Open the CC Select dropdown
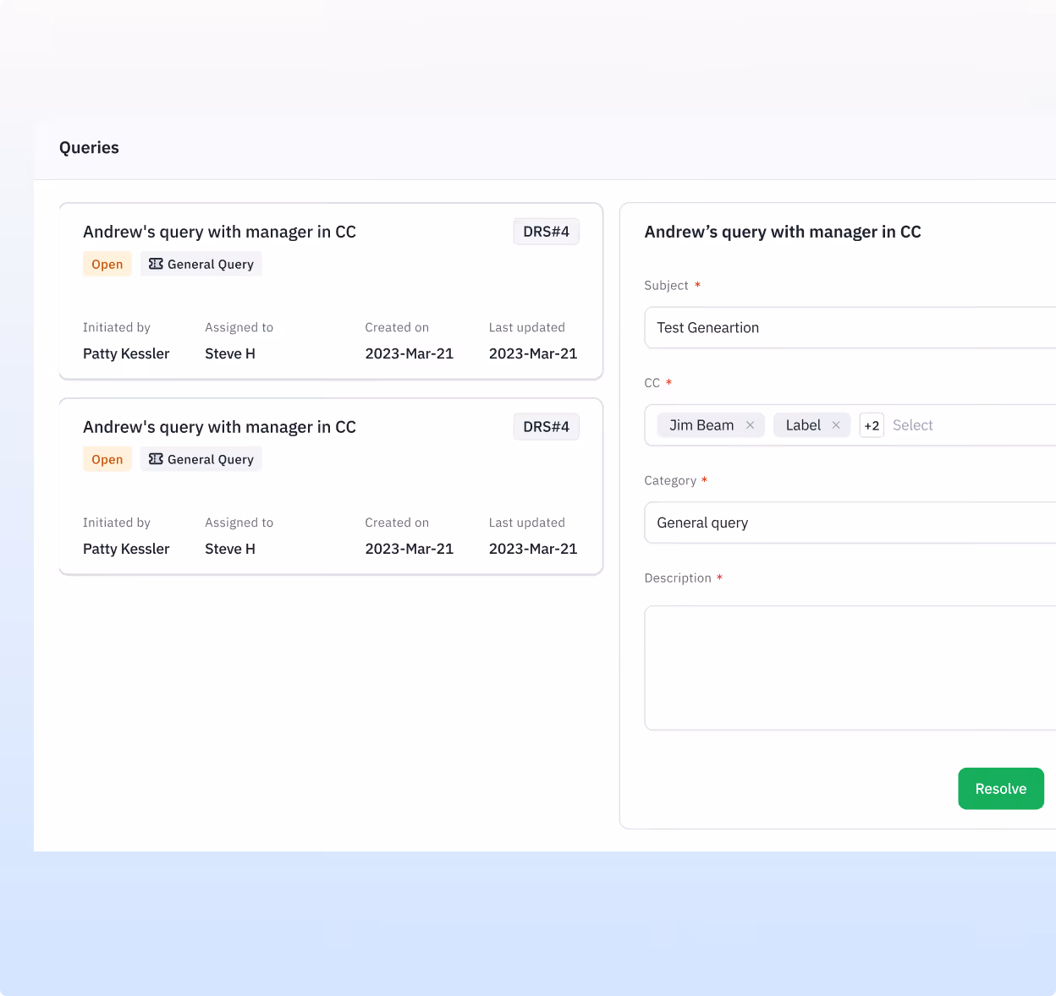The image size is (1056, 996). [x=913, y=425]
